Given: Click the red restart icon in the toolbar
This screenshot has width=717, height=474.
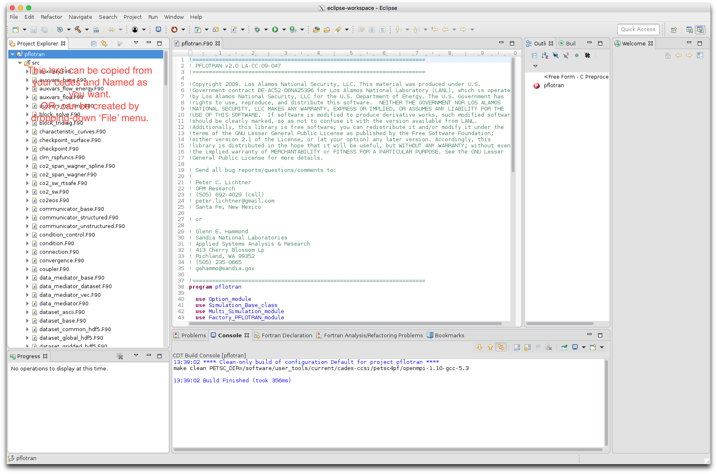Looking at the screenshot, I should 174,29.
